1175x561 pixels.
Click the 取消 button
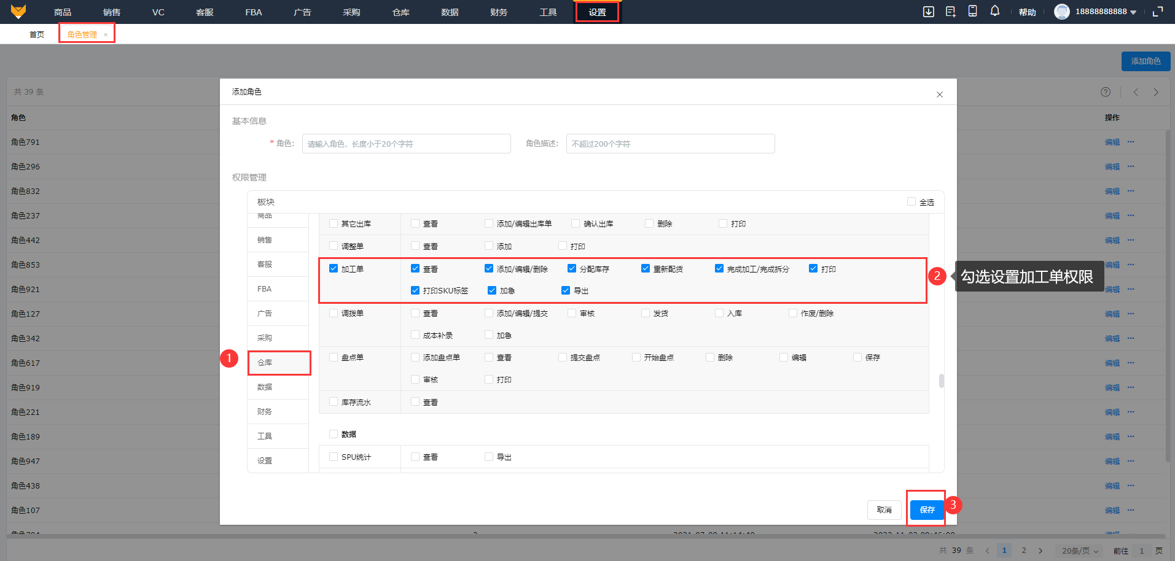884,510
